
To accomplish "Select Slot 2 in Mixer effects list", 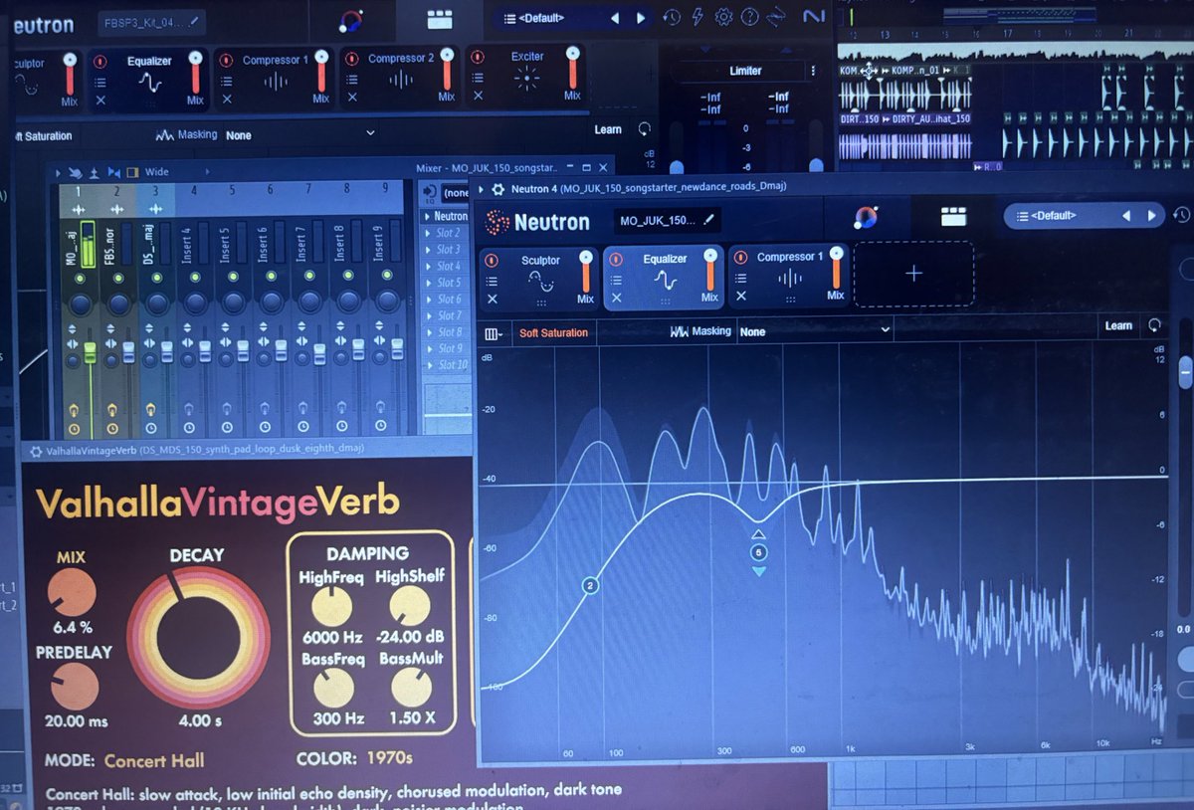I will point(449,233).
